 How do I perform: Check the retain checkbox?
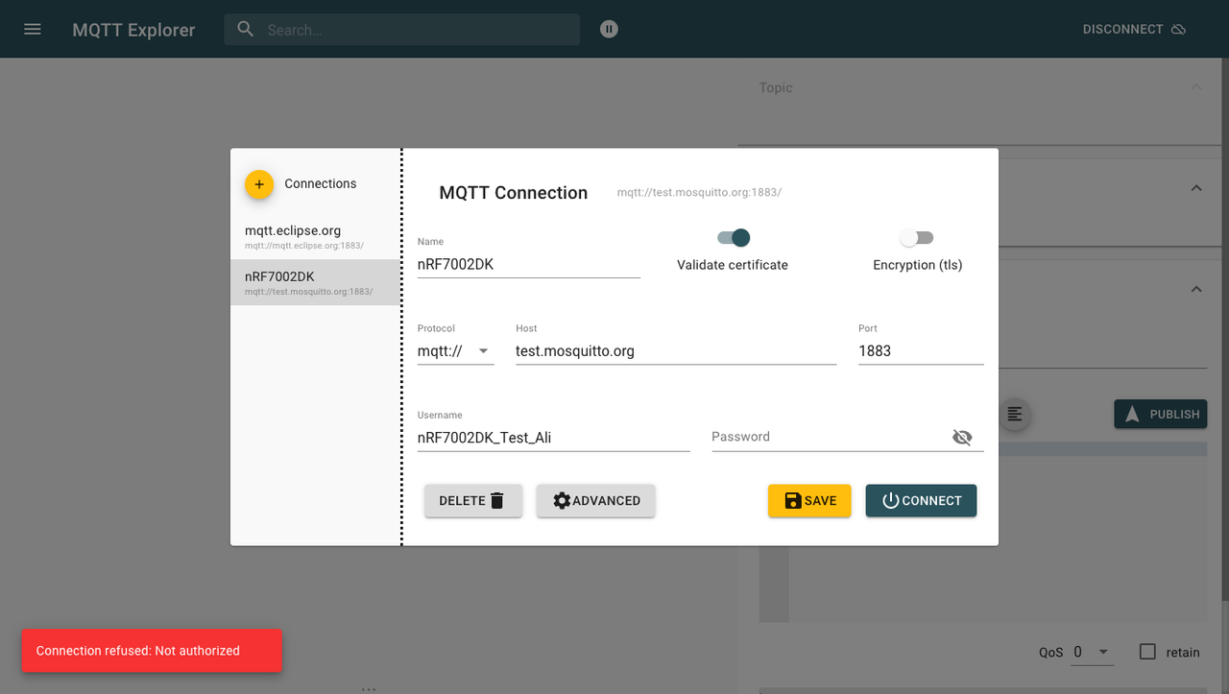[x=1147, y=652]
